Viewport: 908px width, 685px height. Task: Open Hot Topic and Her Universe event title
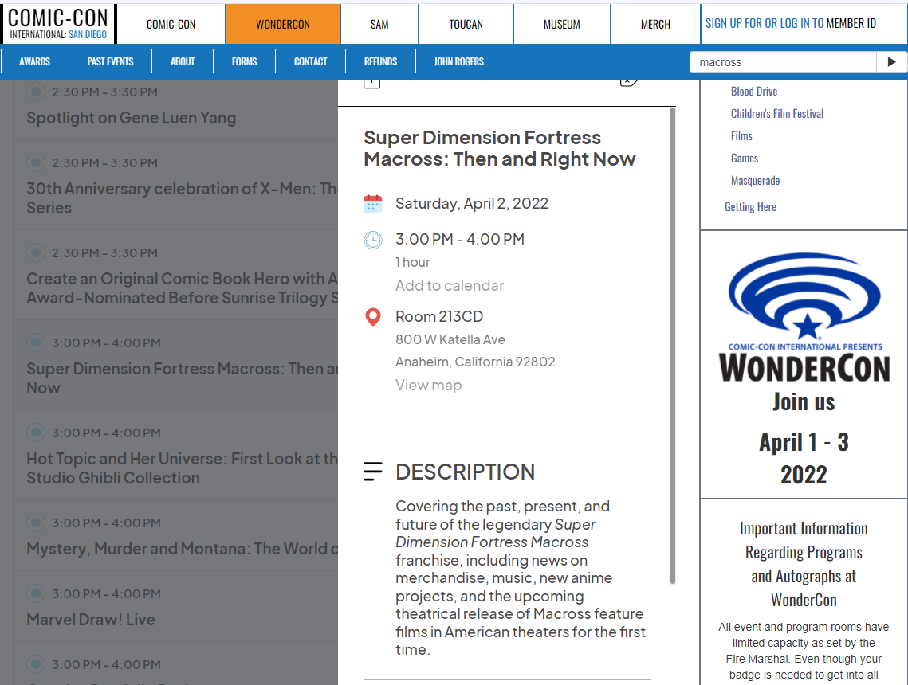coord(183,468)
